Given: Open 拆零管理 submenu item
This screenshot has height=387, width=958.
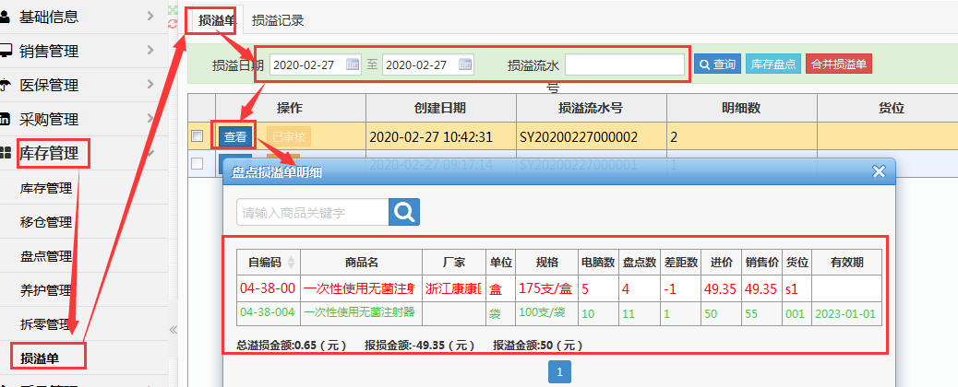Looking at the screenshot, I should click(46, 324).
